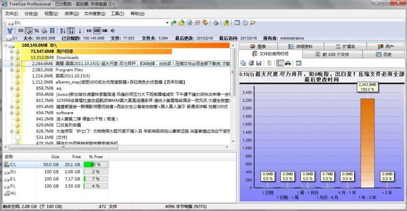Click the print icon in chart toolbar
The width and height of the screenshot is (407, 211).
click(251, 63)
